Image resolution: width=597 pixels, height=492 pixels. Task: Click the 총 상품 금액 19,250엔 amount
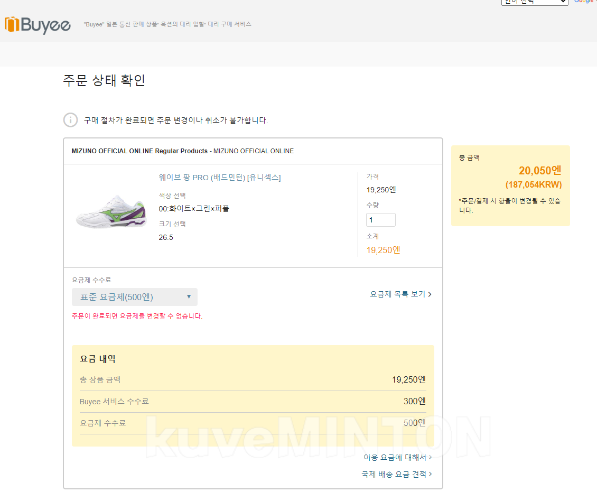click(408, 379)
